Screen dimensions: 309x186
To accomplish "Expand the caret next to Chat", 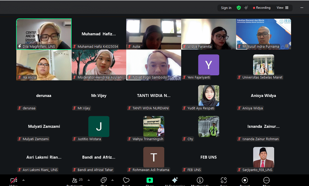I will pos(113,180).
